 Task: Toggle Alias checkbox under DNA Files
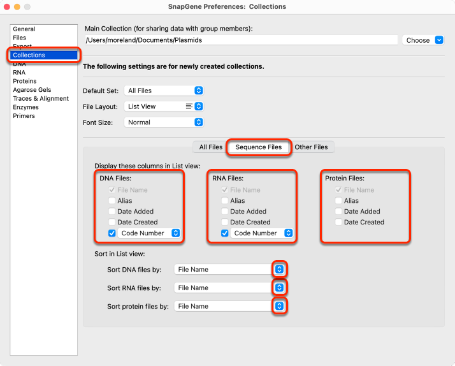(x=112, y=201)
